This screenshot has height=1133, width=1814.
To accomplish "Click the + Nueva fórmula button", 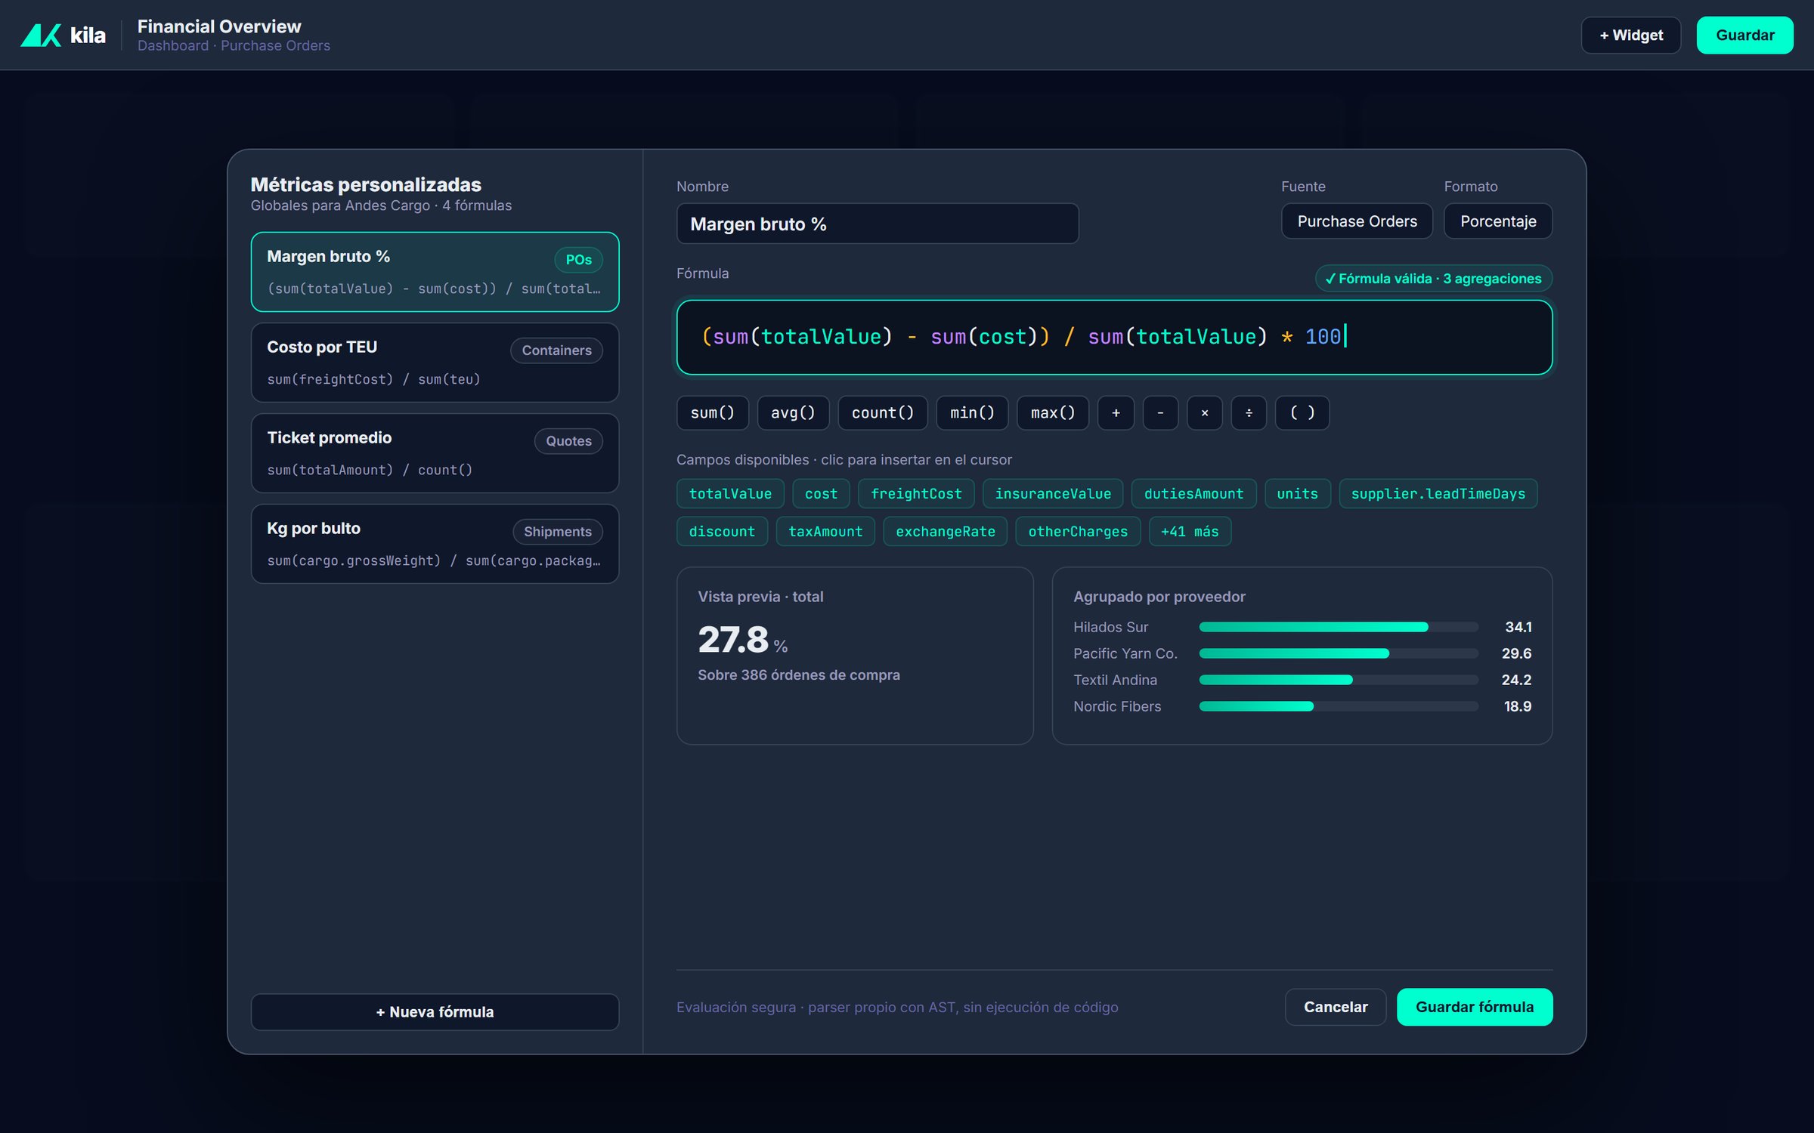I will click(x=435, y=1011).
